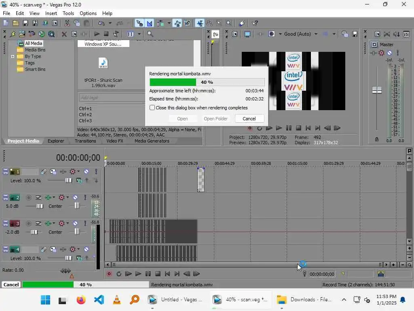
Task: Solo video track 1
Action: (96, 172)
